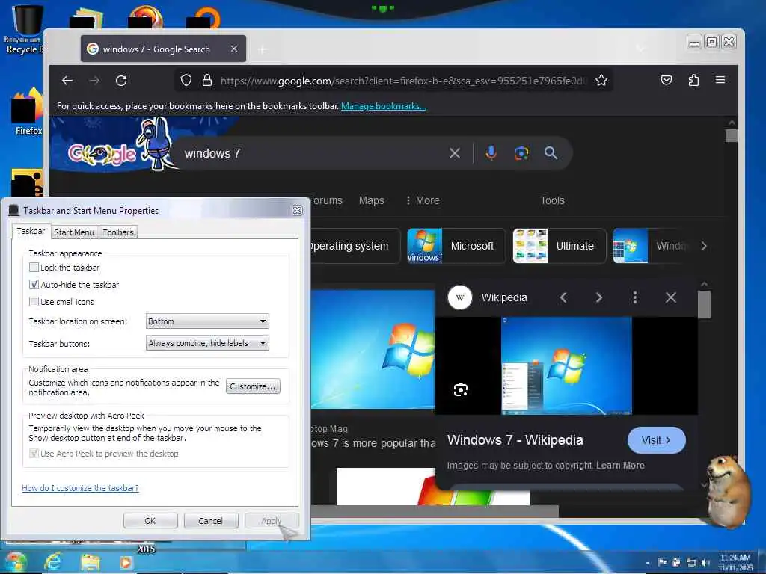Uncheck Auto-hide the taskbar
The width and height of the screenshot is (766, 574).
tap(34, 285)
